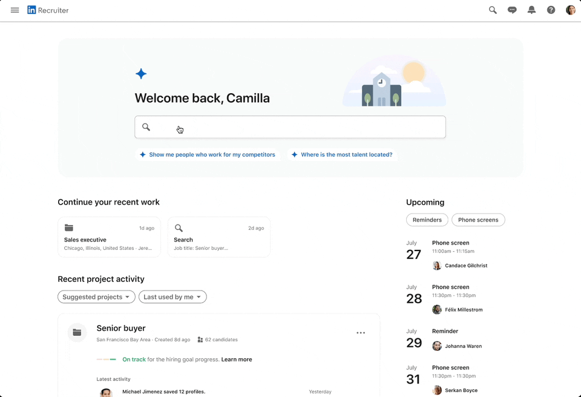Expand the Suggested projects dropdown
This screenshot has height=397, width=581.
pyautogui.click(x=96, y=297)
